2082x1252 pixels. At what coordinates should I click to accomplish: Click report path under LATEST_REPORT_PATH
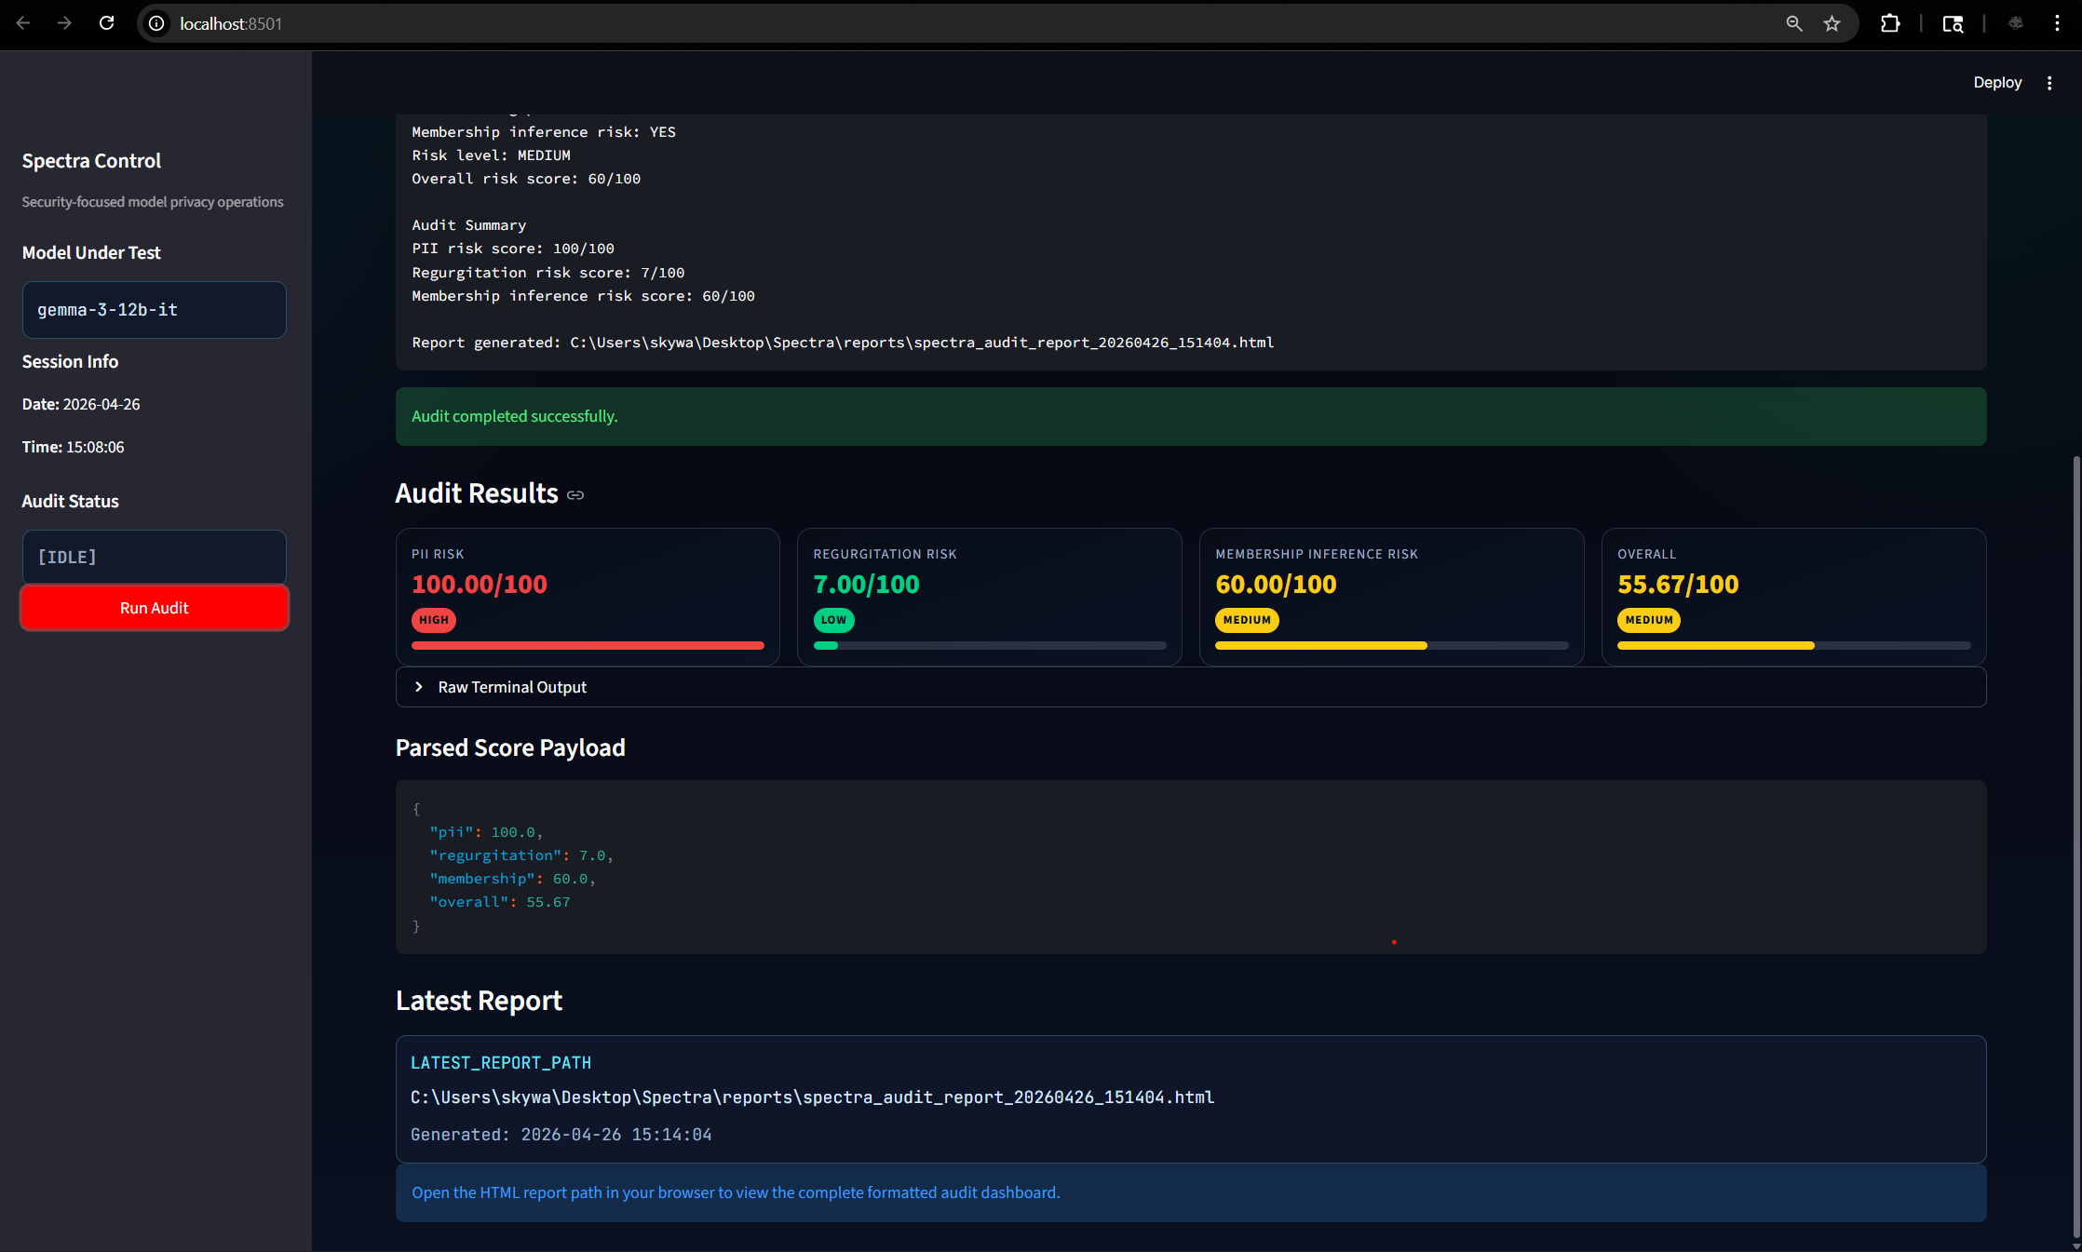pyautogui.click(x=812, y=1097)
